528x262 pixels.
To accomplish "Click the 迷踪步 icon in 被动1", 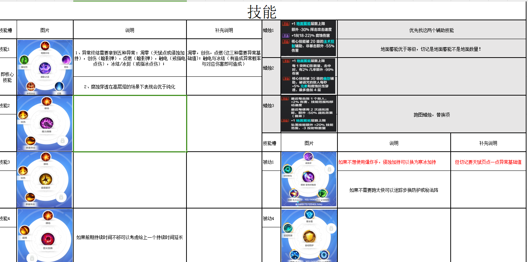I will coord(308,156).
